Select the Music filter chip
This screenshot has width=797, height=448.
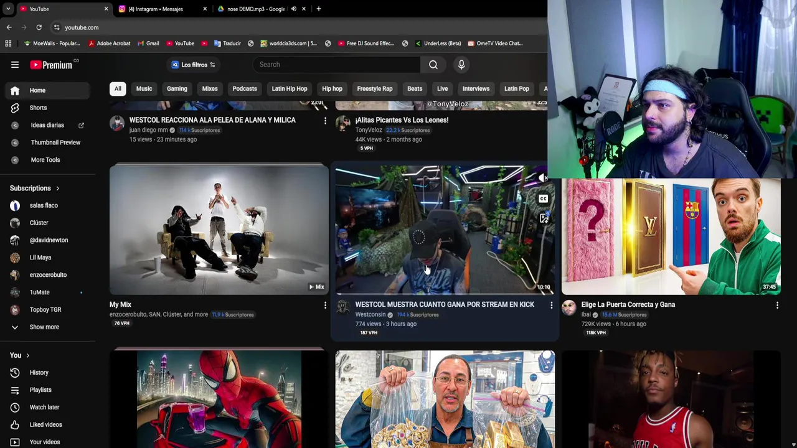[144, 88]
